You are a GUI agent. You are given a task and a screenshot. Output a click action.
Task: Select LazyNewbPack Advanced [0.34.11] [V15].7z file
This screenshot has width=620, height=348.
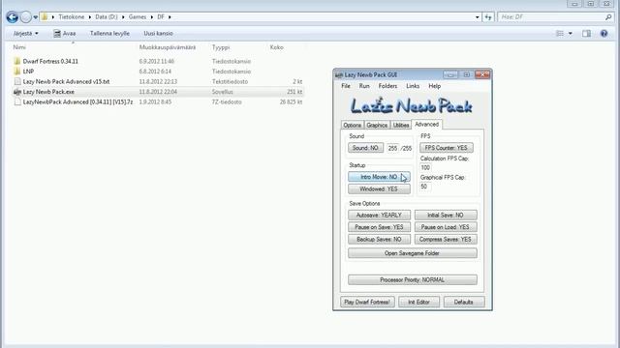click(158, 101)
